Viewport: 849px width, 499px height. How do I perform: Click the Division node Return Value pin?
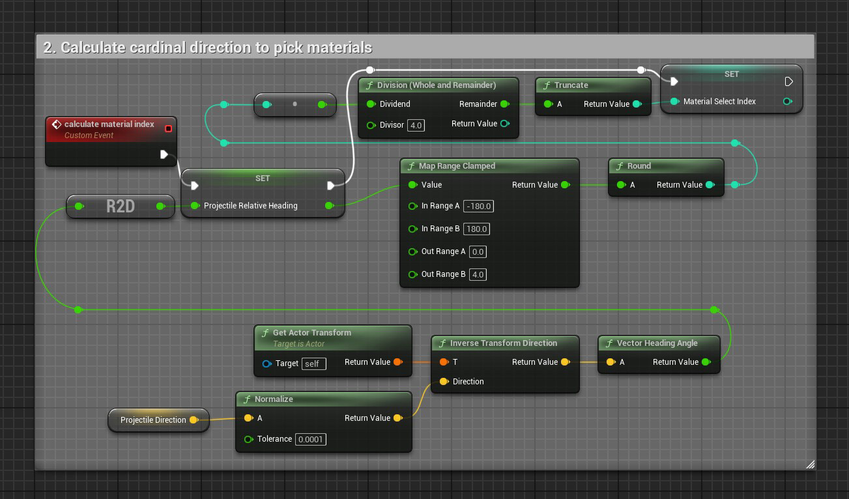[x=505, y=124]
